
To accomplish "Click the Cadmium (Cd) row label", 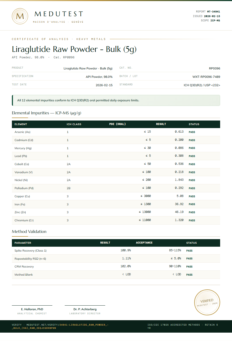I will pos(24,140).
